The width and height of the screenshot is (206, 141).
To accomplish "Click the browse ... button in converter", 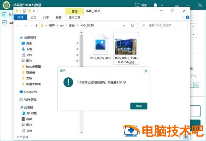I will tap(196, 85).
